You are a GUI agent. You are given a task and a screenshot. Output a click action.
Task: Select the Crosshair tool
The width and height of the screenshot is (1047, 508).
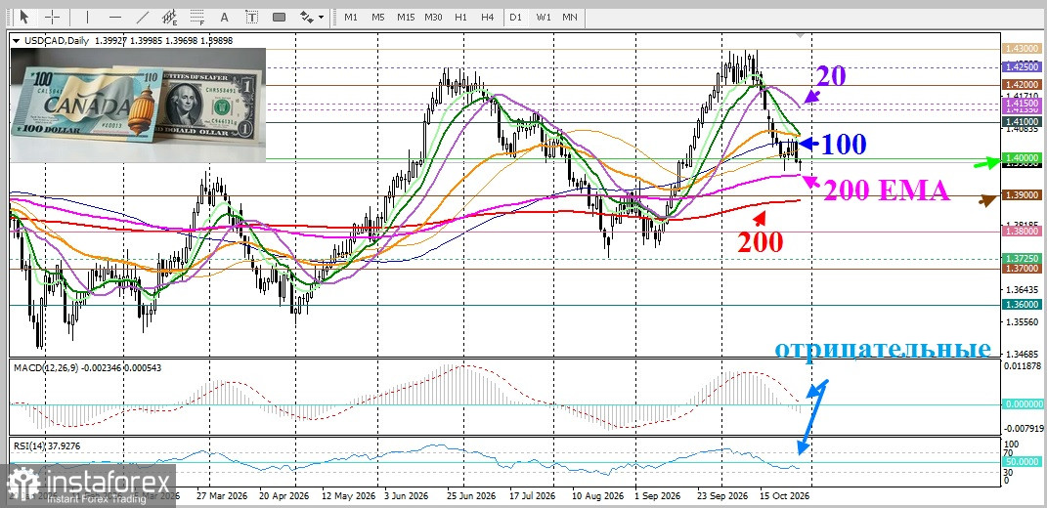pyautogui.click(x=52, y=17)
